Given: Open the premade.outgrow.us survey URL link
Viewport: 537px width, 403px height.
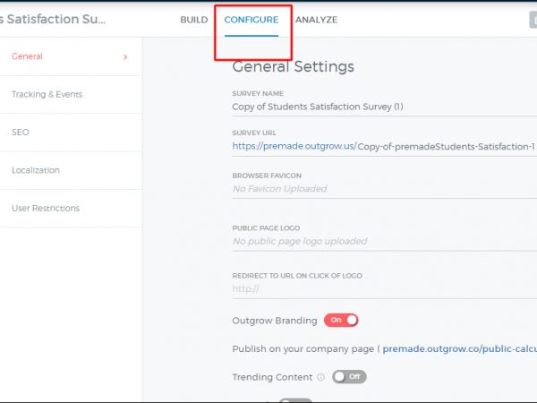Looking at the screenshot, I should (x=293, y=146).
